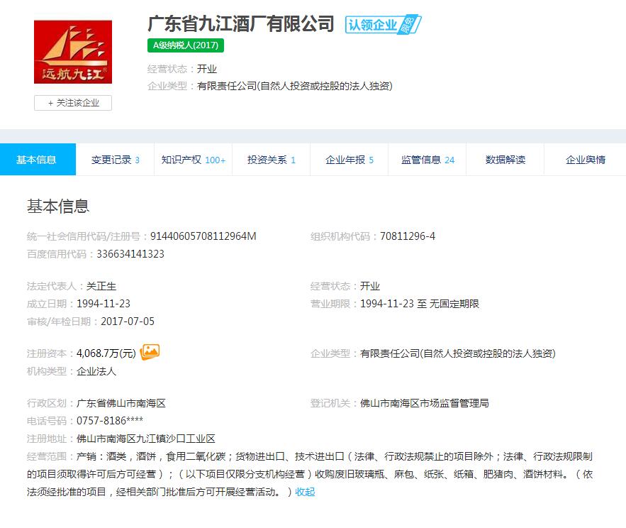Click the company title 广东省九江酒厂有限公司
Screen dimensions: 626x528
(x=241, y=24)
